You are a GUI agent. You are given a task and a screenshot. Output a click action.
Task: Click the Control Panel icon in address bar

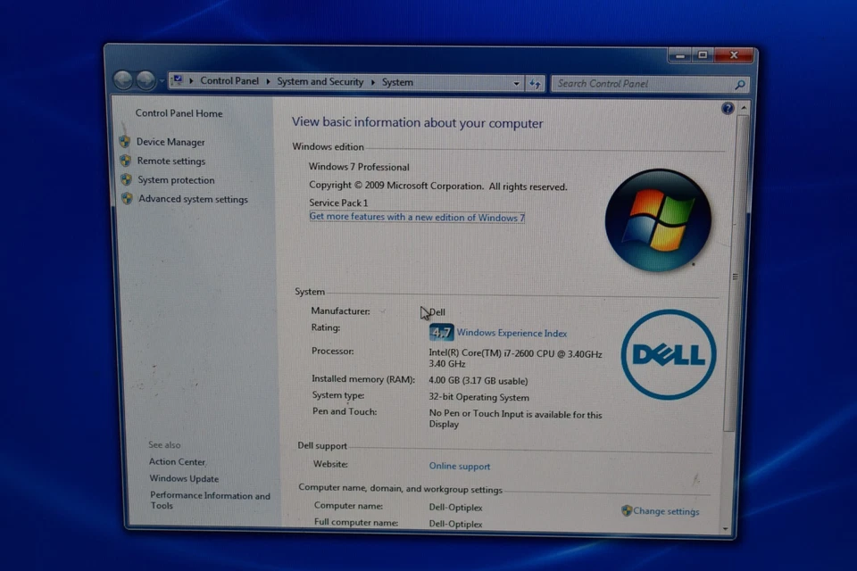pos(177,80)
